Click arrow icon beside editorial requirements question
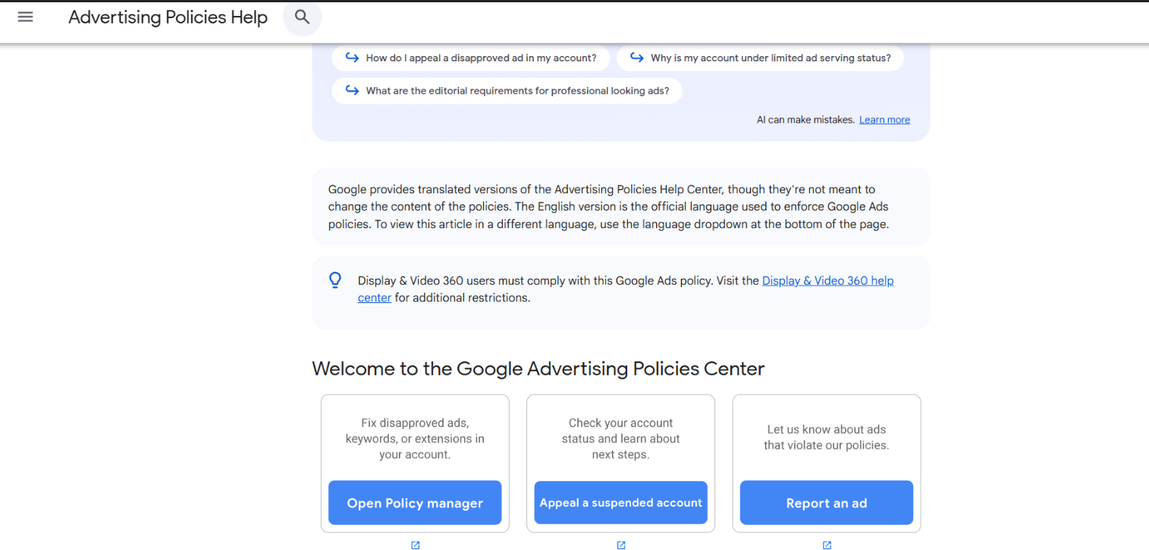Image resolution: width=1149 pixels, height=550 pixels. click(352, 90)
